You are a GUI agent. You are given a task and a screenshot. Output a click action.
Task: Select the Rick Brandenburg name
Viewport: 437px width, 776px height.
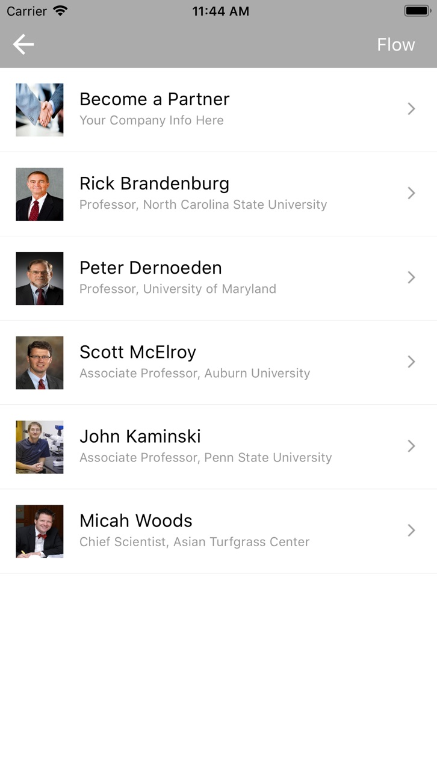(155, 183)
